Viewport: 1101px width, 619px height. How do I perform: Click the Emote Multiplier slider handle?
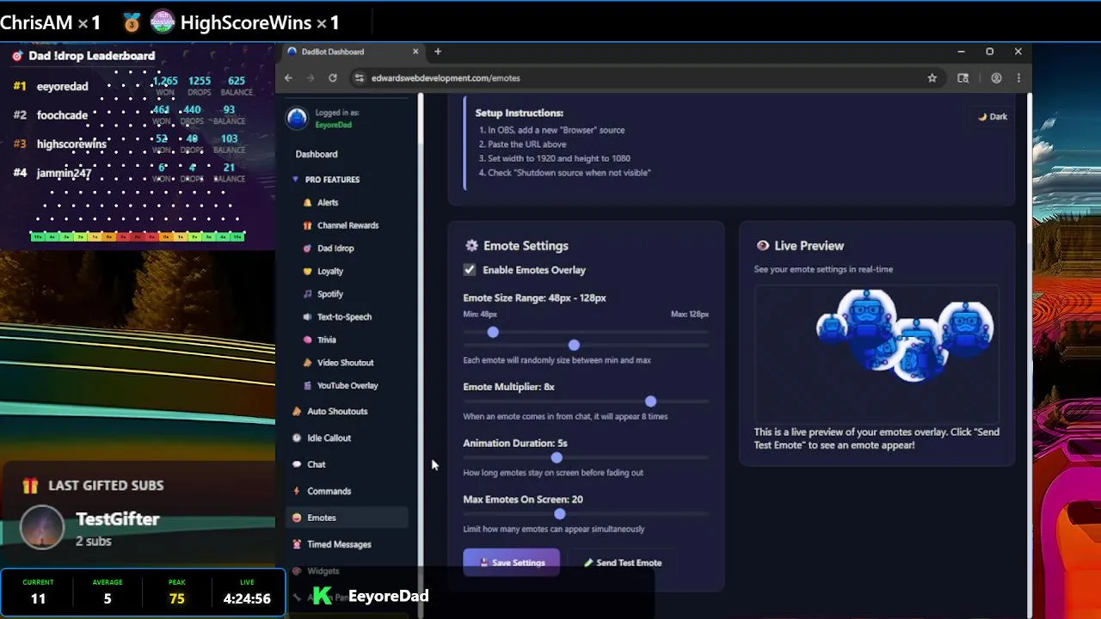tap(650, 401)
